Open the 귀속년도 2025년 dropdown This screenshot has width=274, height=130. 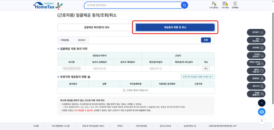(x=82, y=40)
